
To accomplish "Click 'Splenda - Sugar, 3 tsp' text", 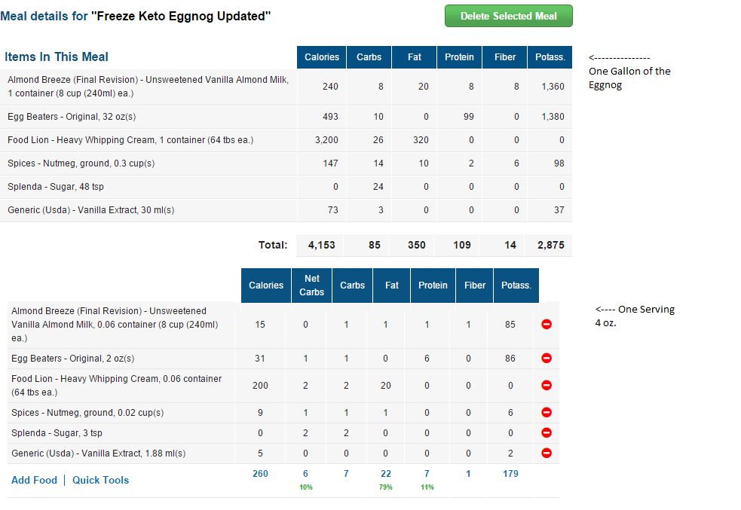I will coord(57,433).
